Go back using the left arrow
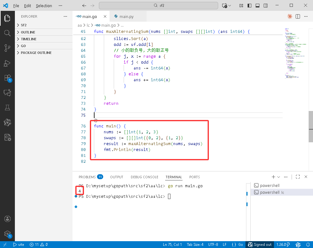Viewport: 313px width, 248px height. (84, 6)
